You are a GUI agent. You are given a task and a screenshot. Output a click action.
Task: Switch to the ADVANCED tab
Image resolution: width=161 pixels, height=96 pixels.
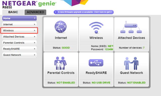pyautogui.click(x=35, y=12)
